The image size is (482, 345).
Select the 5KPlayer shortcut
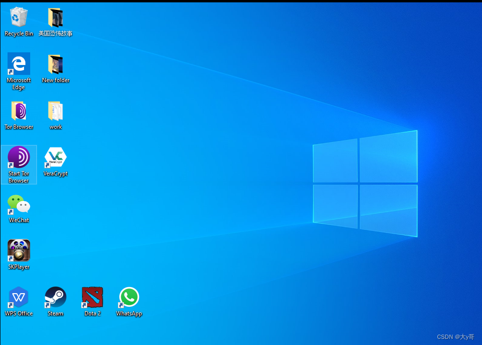pyautogui.click(x=19, y=250)
